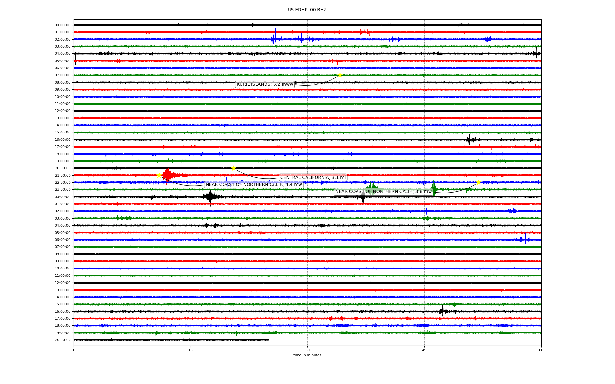The height and width of the screenshot is (384, 615).
Task: Click the large red waveform burst at 21:00:00
Action: coord(168,175)
